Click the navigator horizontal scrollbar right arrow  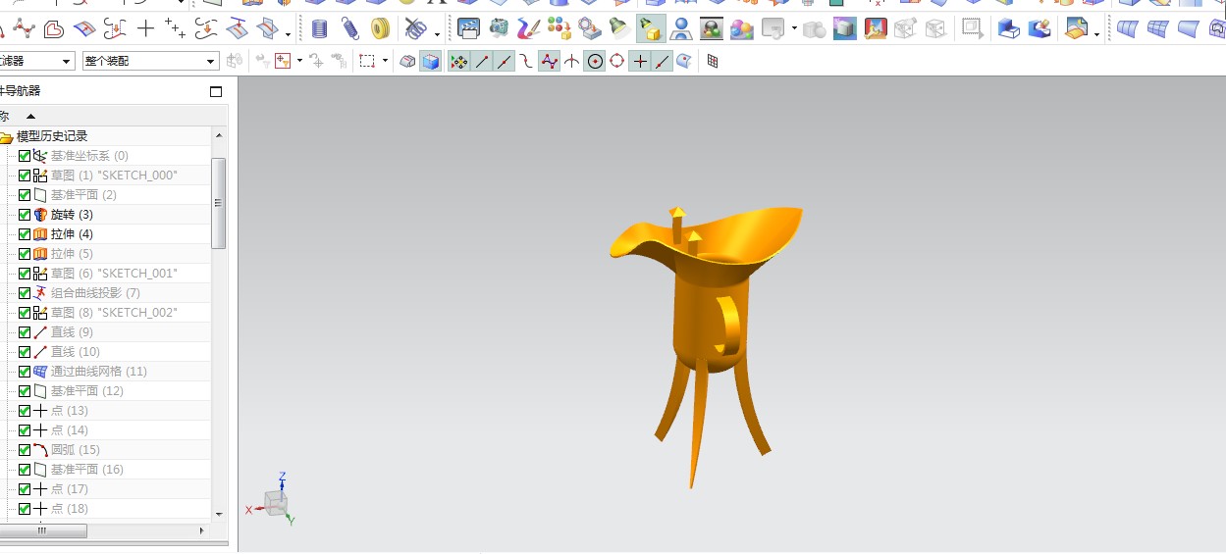[x=202, y=530]
